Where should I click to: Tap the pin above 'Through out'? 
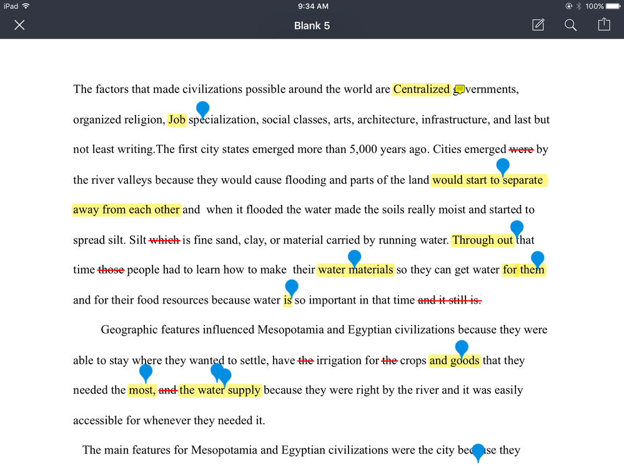(x=517, y=228)
